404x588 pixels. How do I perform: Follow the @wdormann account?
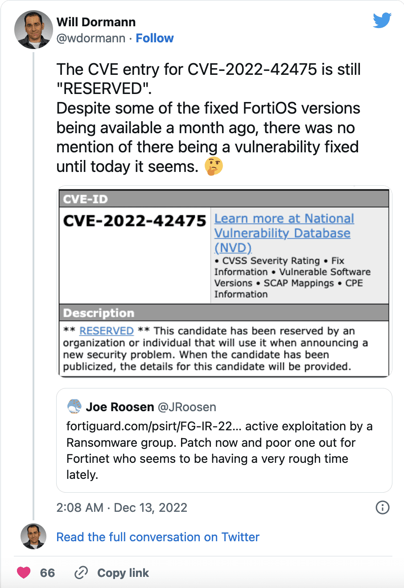pyautogui.click(x=154, y=38)
